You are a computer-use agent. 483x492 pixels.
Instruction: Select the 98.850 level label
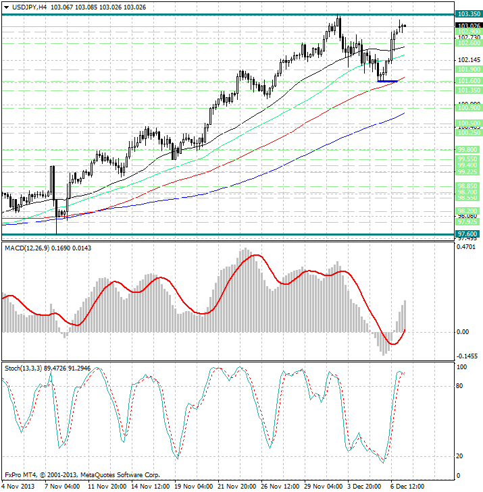click(469, 186)
